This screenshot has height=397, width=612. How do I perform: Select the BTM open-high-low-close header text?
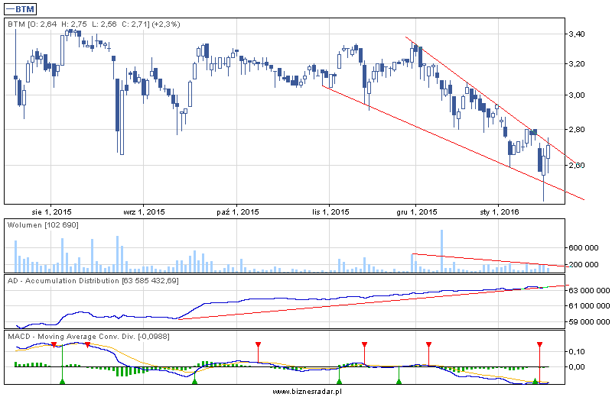(x=93, y=24)
